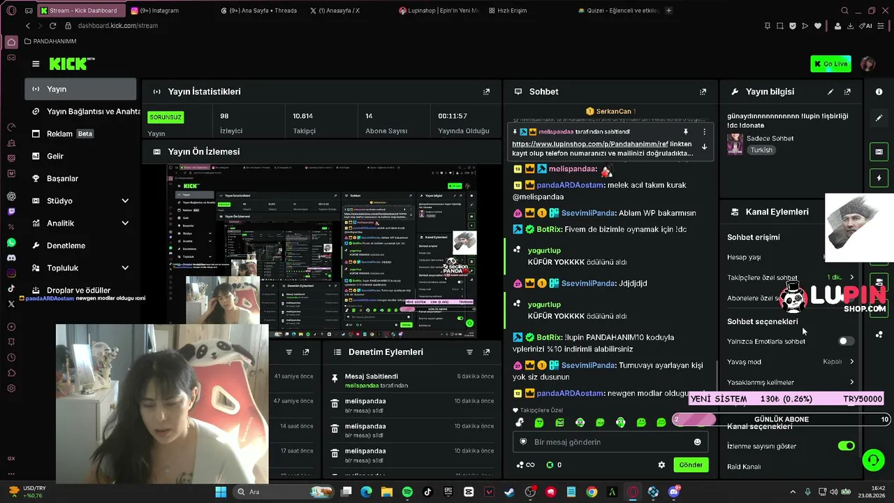Filter the Denetim Eylemleri list
The height and width of the screenshot is (503, 894).
[x=469, y=352]
